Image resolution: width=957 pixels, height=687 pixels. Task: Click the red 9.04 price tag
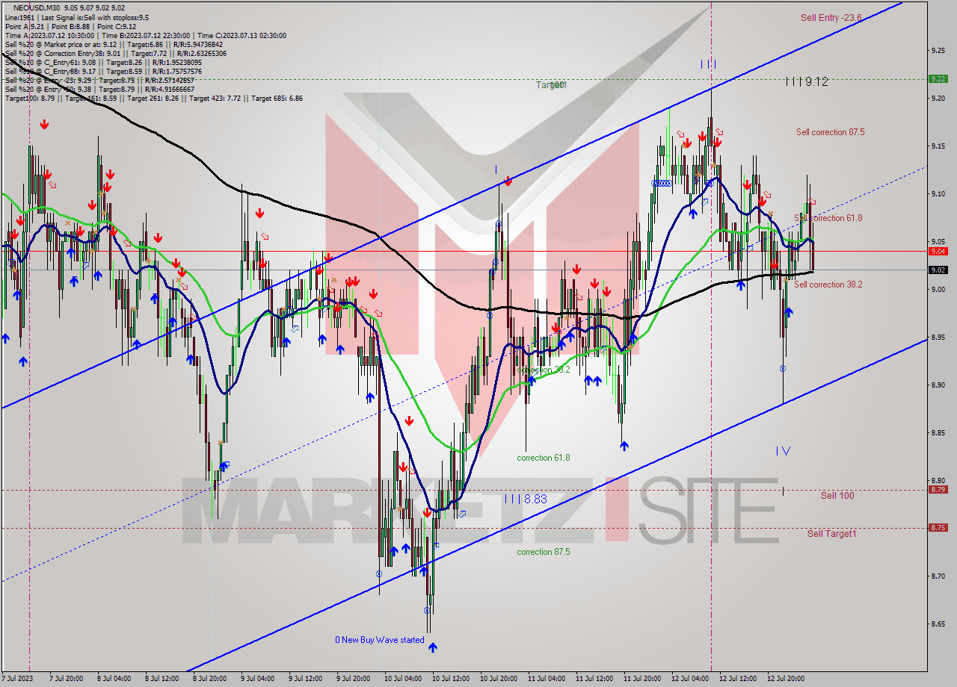coord(938,252)
